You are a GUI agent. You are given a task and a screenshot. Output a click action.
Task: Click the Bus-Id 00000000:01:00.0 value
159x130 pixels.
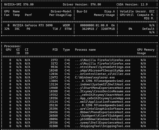click(94, 25)
